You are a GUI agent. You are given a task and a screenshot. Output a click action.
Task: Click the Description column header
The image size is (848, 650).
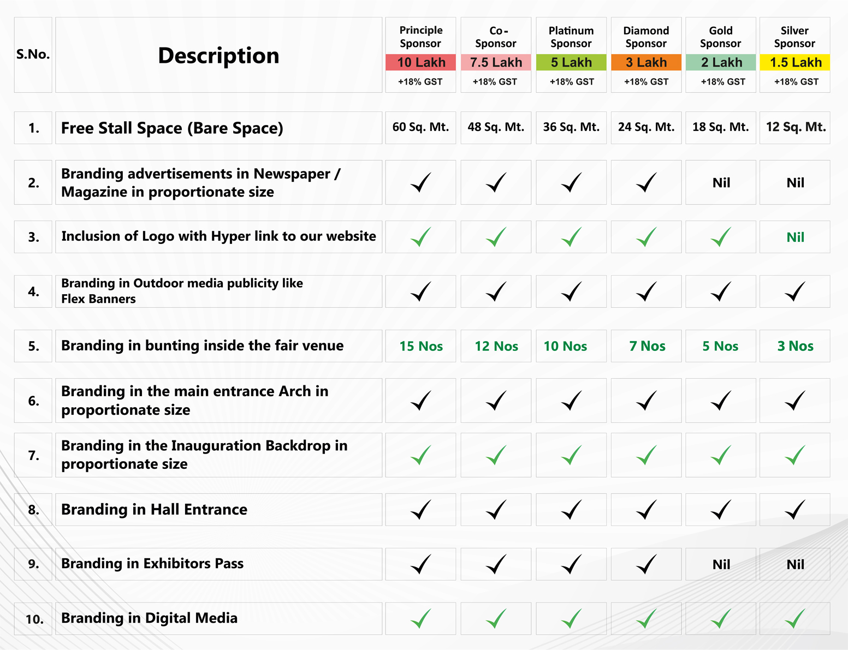tap(218, 56)
